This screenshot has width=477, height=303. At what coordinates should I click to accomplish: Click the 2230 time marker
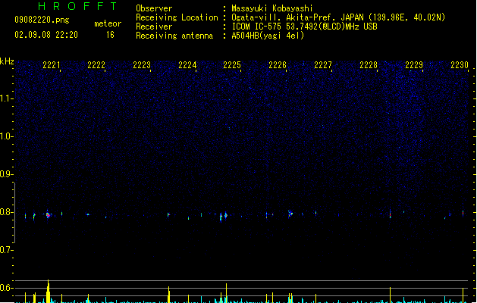coord(460,65)
